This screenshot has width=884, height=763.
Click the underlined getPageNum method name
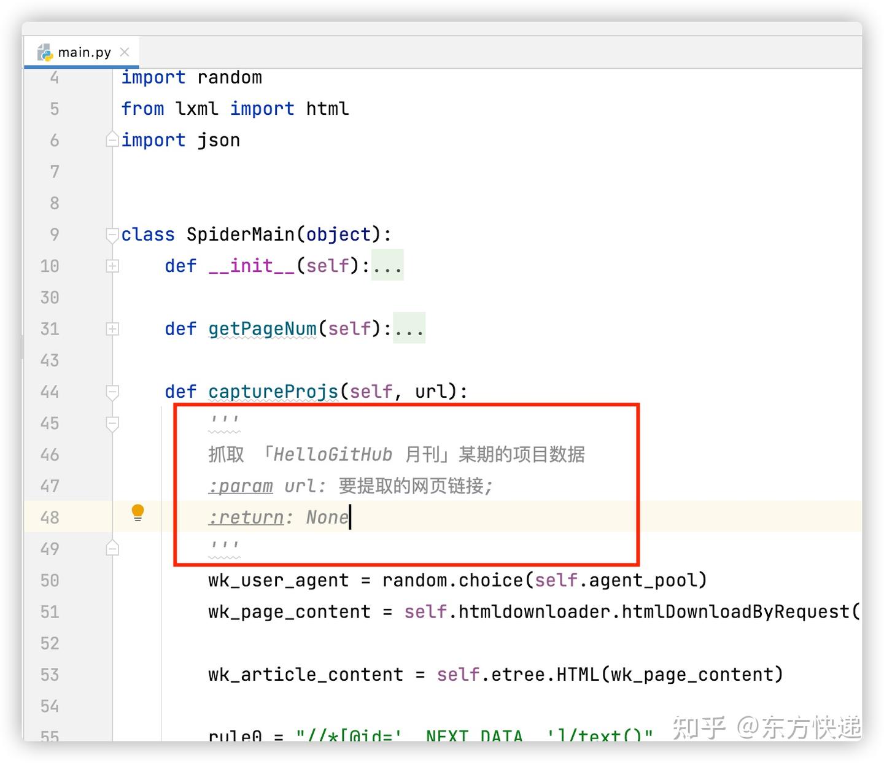(x=262, y=328)
